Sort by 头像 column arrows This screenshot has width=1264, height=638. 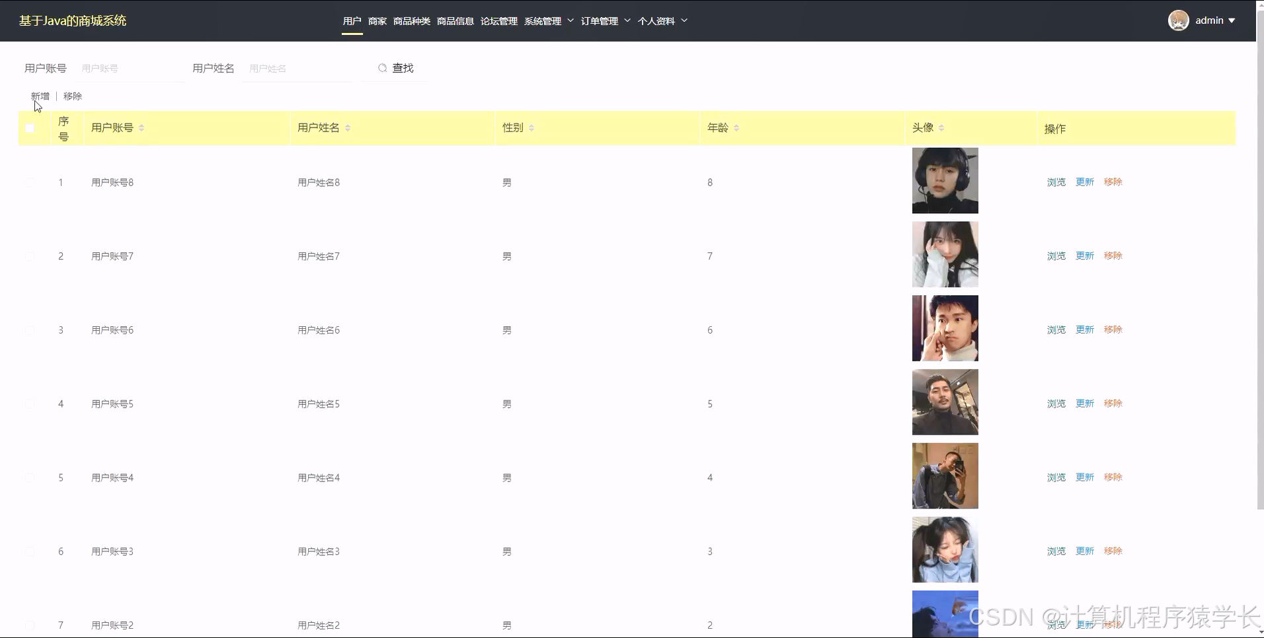pyautogui.click(x=941, y=127)
